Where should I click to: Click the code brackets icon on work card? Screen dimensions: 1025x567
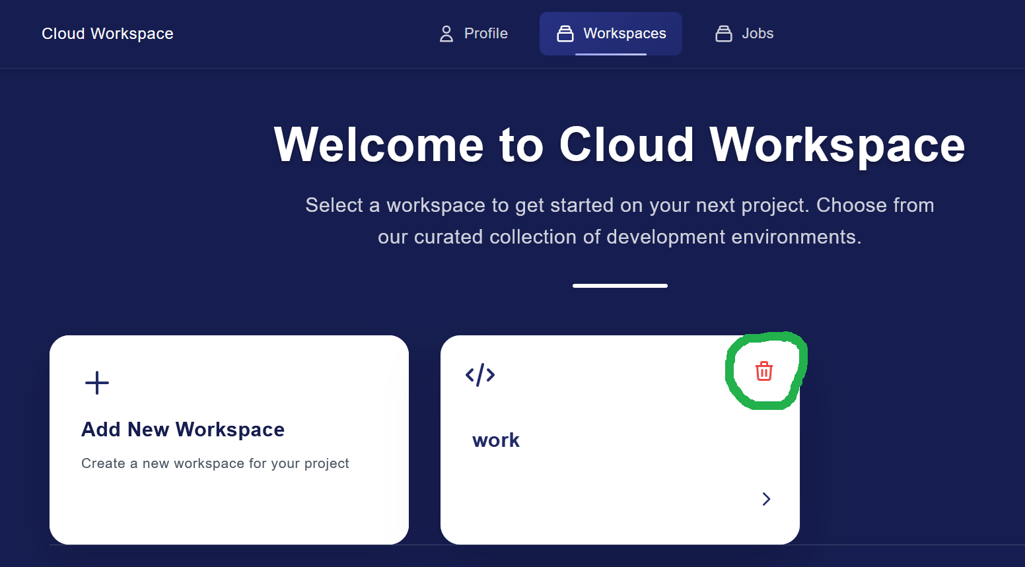point(480,375)
